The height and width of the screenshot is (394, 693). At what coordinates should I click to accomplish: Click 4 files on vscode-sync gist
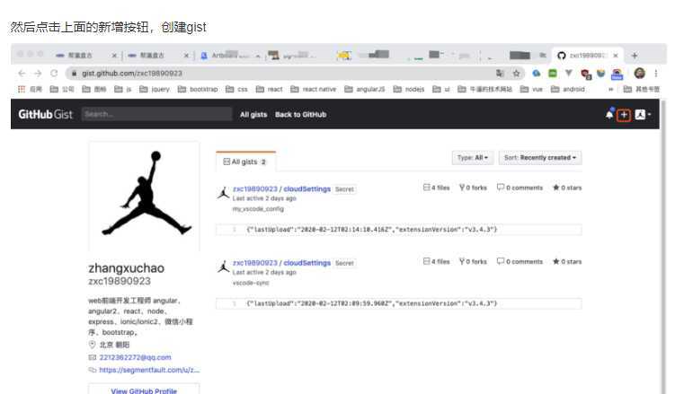pos(436,262)
